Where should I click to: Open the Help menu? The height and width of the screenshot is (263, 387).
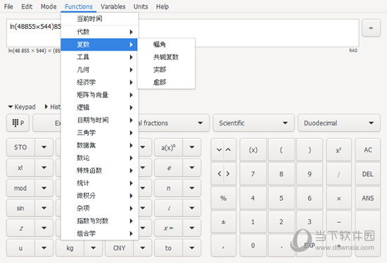[162, 6]
